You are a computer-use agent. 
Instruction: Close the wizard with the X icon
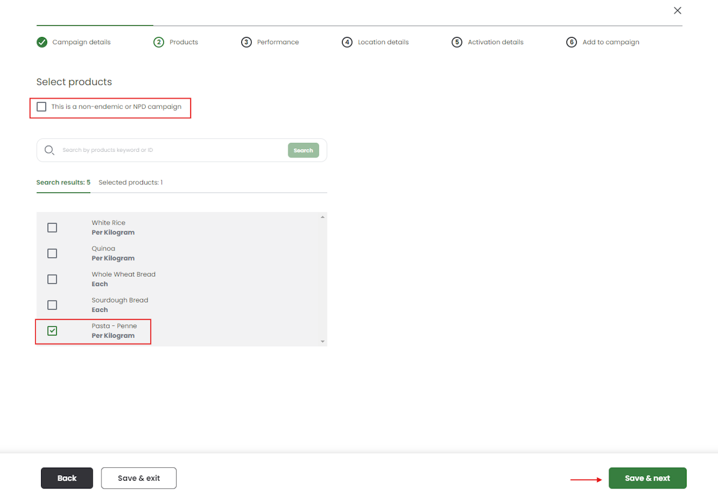pyautogui.click(x=678, y=11)
